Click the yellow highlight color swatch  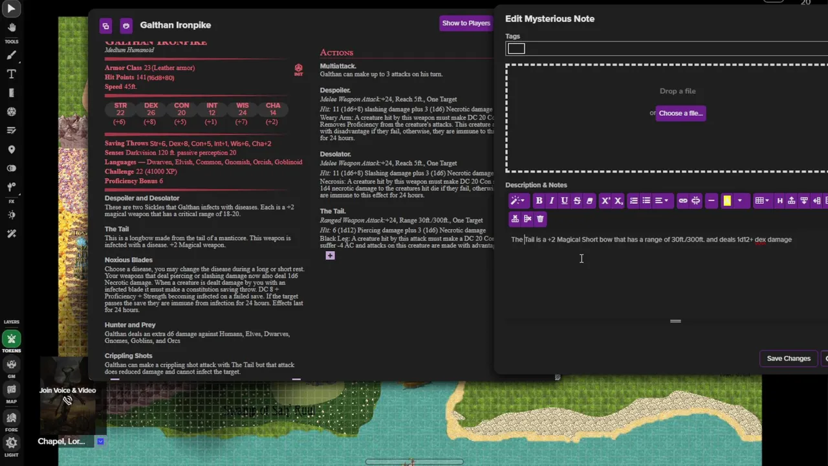tap(727, 201)
